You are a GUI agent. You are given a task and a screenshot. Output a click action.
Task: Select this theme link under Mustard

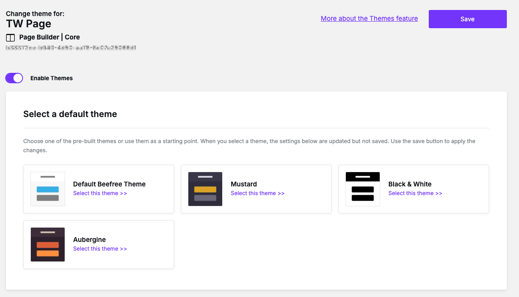pyautogui.click(x=257, y=193)
